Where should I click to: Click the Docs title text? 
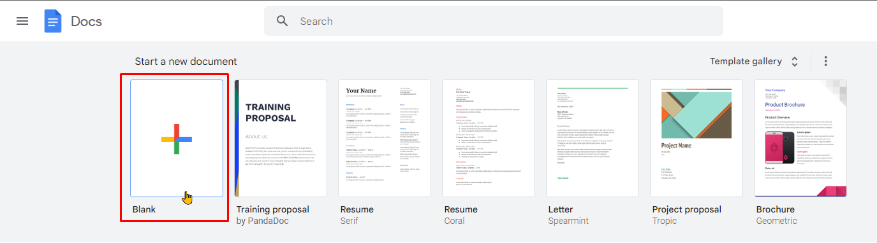87,21
